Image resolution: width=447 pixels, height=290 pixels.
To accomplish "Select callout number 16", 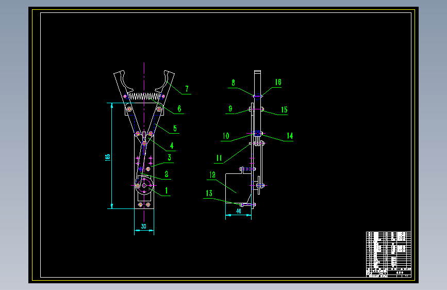I will pos(278,82).
